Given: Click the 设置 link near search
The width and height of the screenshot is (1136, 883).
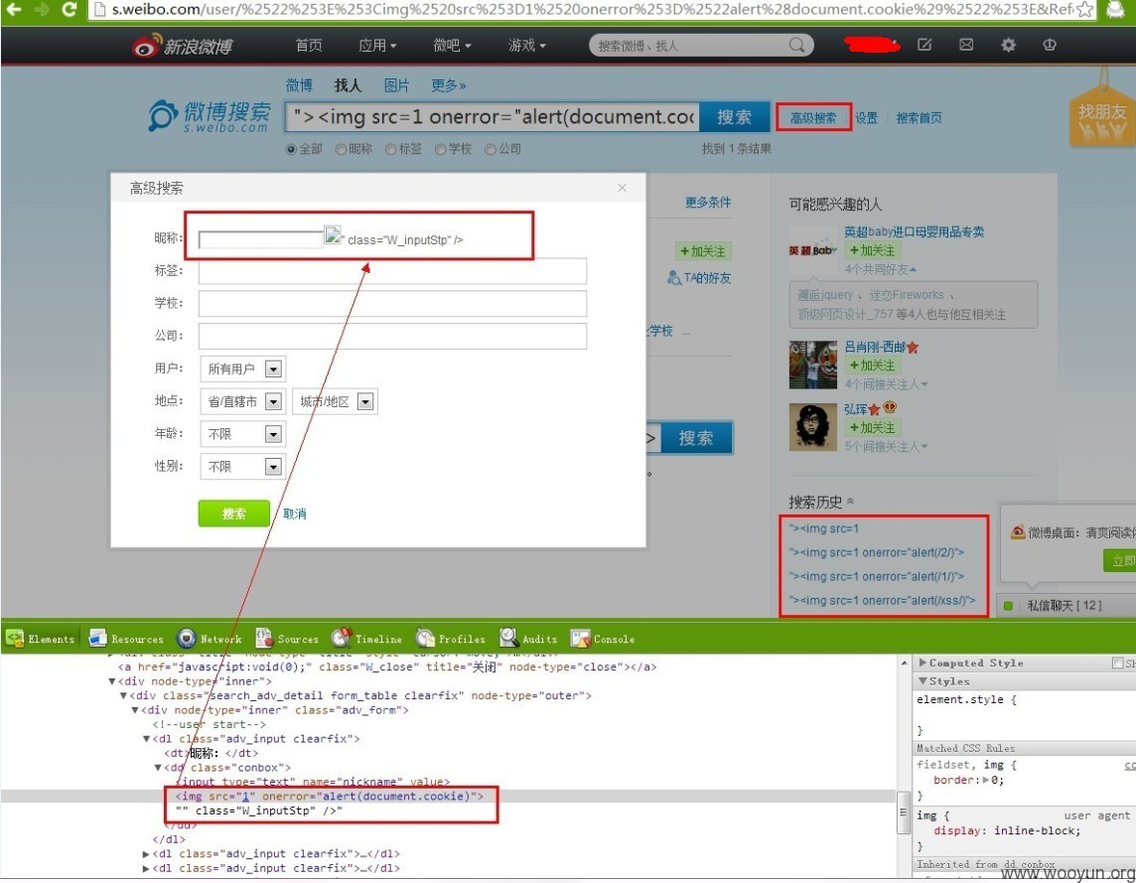Looking at the screenshot, I should click(866, 118).
